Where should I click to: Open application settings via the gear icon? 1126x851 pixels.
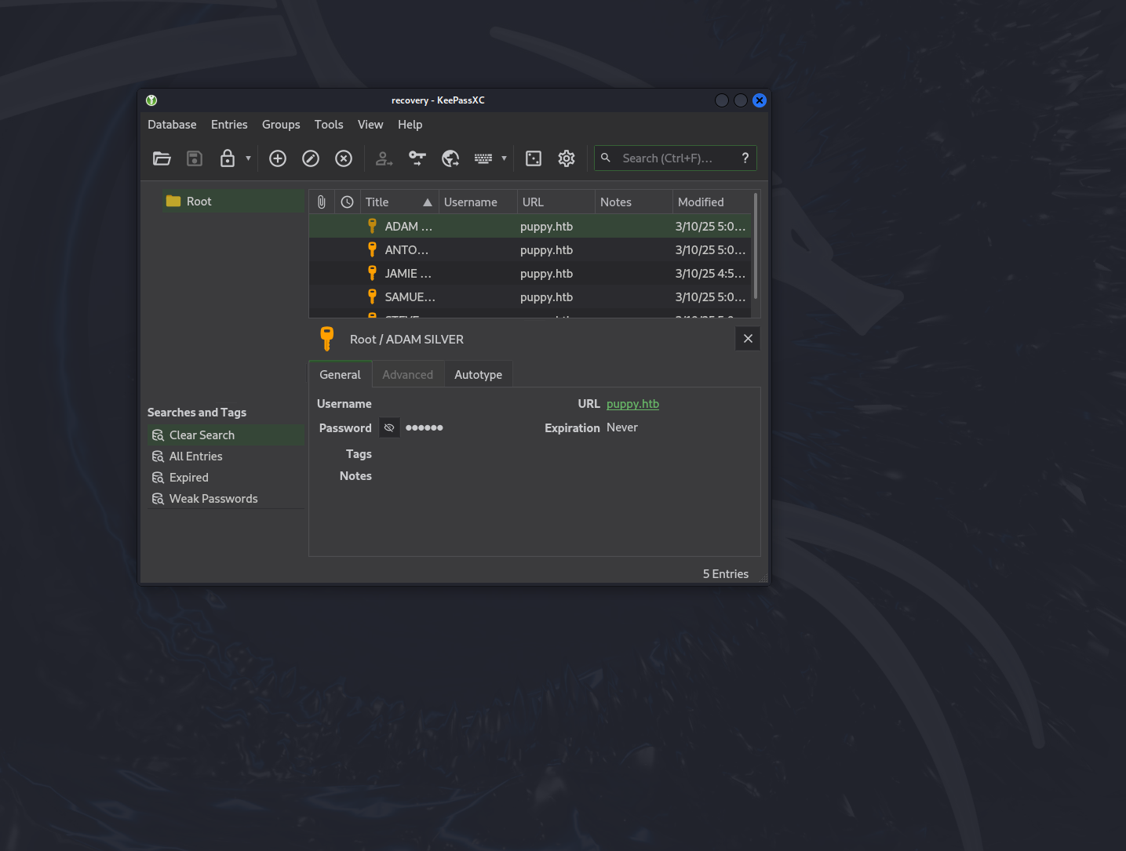point(566,158)
